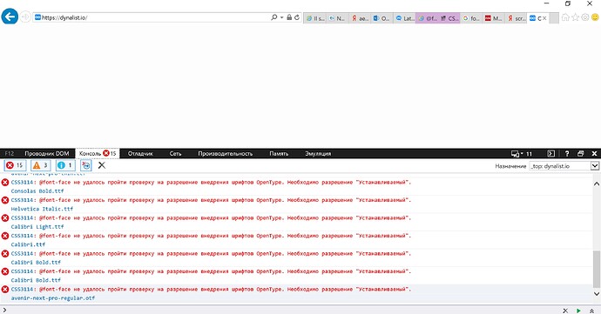Viewport: 601px width, 314px height.
Task: Open the Производительность tab
Action: pos(226,154)
